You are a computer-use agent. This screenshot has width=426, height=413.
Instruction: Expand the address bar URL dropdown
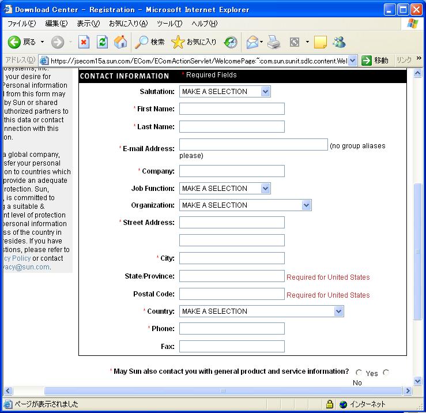click(352, 61)
